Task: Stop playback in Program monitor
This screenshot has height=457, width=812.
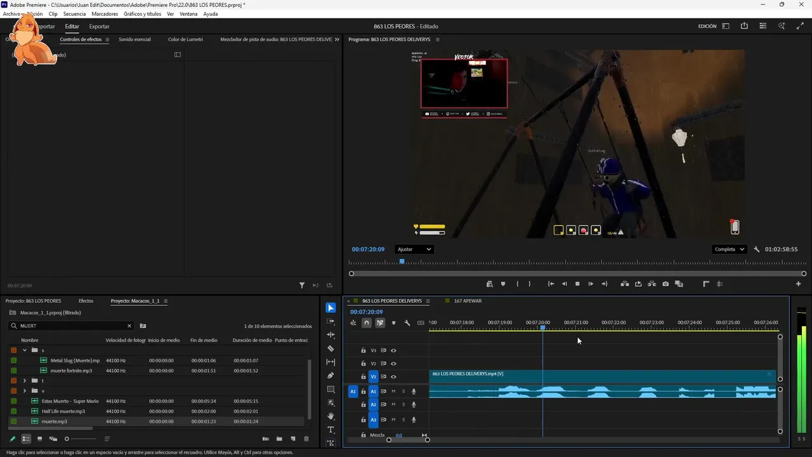Action: (577, 284)
